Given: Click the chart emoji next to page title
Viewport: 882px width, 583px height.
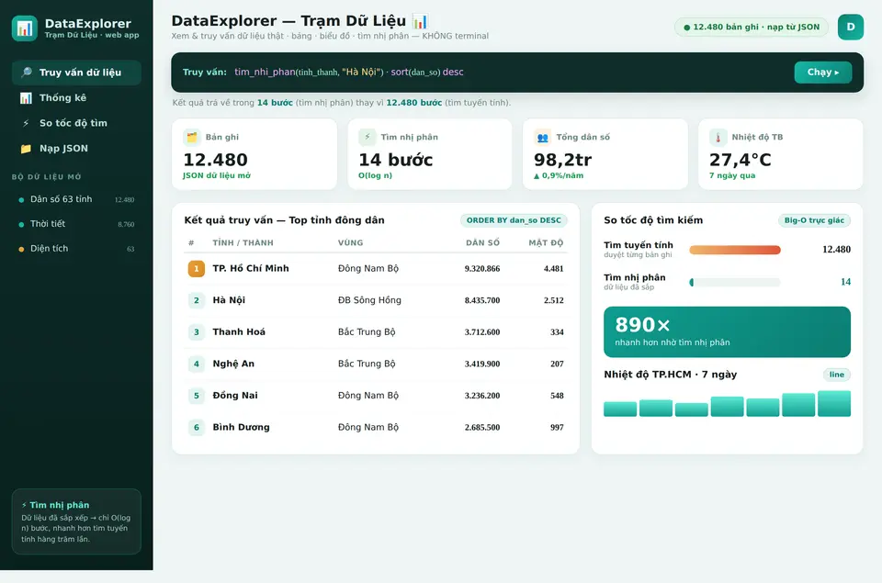Looking at the screenshot, I should coord(420,21).
